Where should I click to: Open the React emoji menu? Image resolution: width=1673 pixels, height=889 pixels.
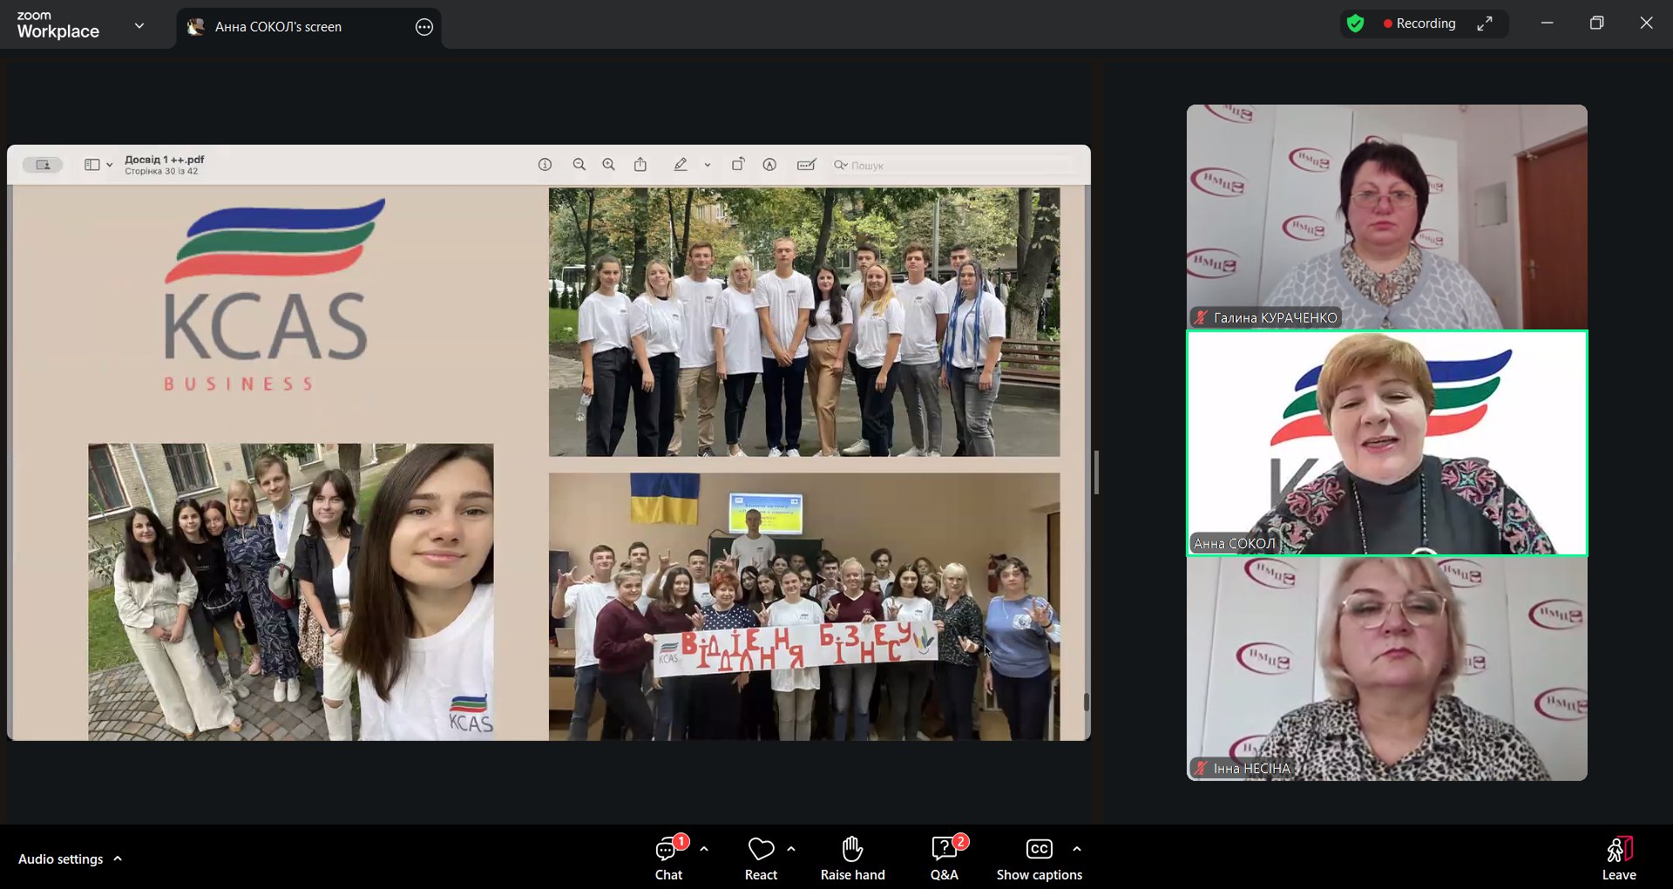761,858
